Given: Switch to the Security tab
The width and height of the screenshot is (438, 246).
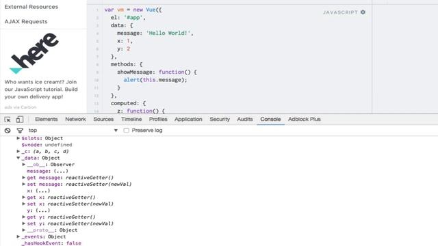Looking at the screenshot, I should point(220,119).
